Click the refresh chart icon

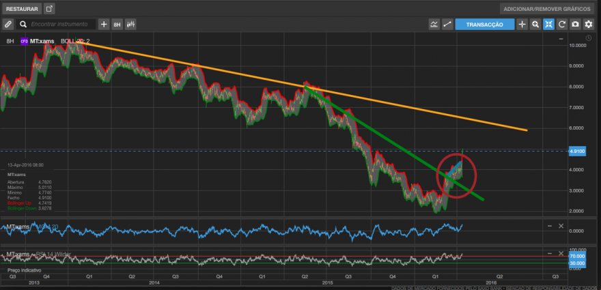coord(562,24)
